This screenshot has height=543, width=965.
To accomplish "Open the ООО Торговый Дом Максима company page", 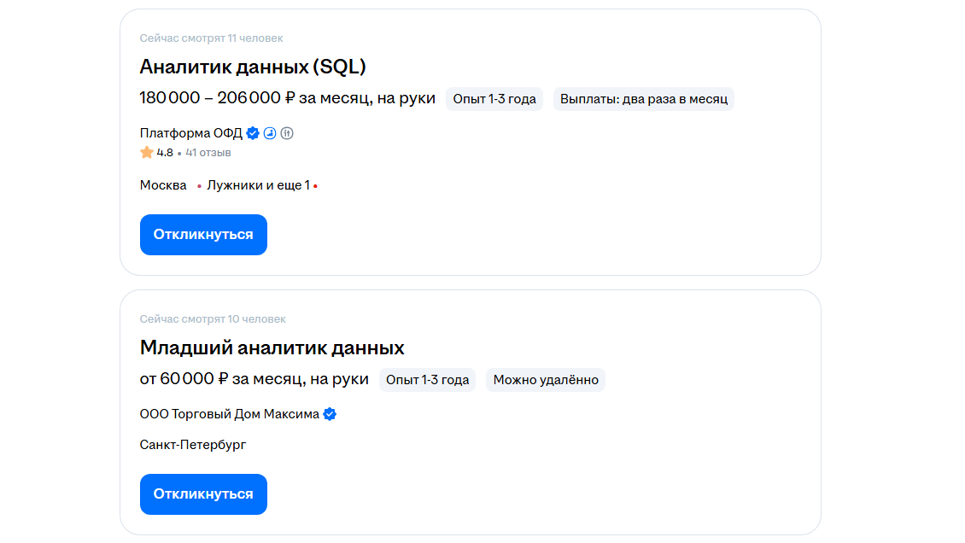I will coord(229,414).
